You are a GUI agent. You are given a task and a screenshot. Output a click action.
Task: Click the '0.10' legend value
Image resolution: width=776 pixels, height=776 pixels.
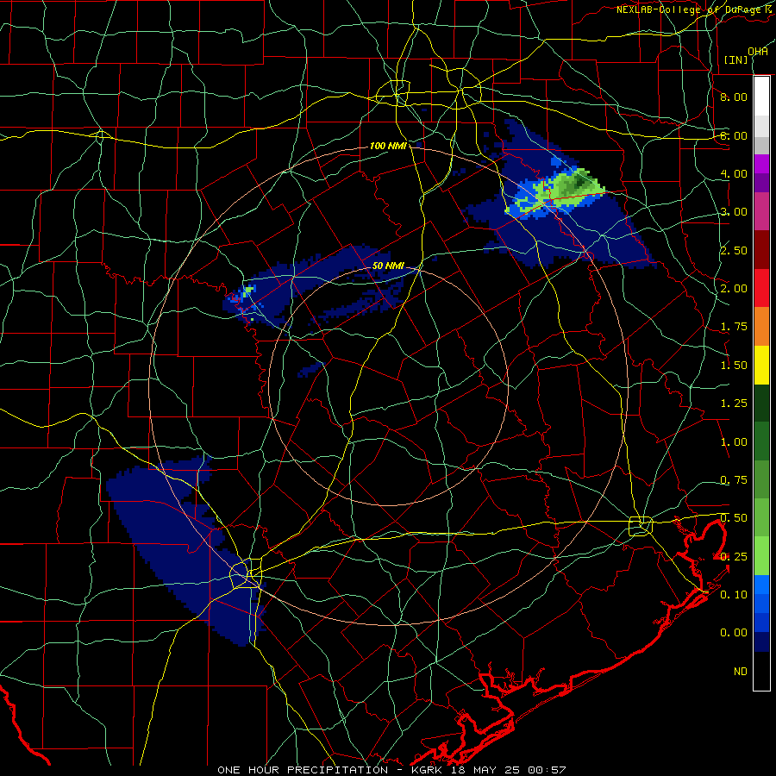pos(734,595)
